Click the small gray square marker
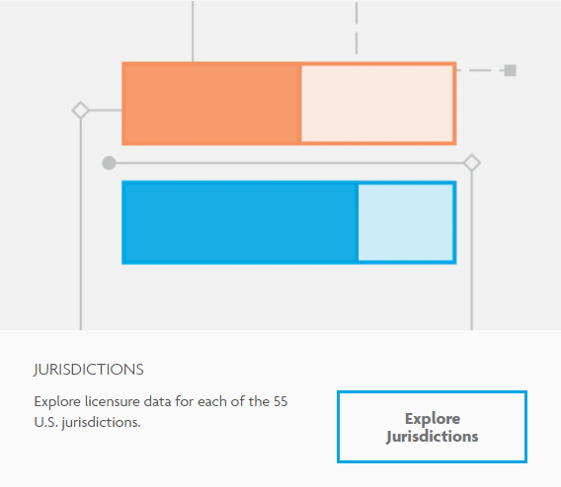 click(x=511, y=70)
